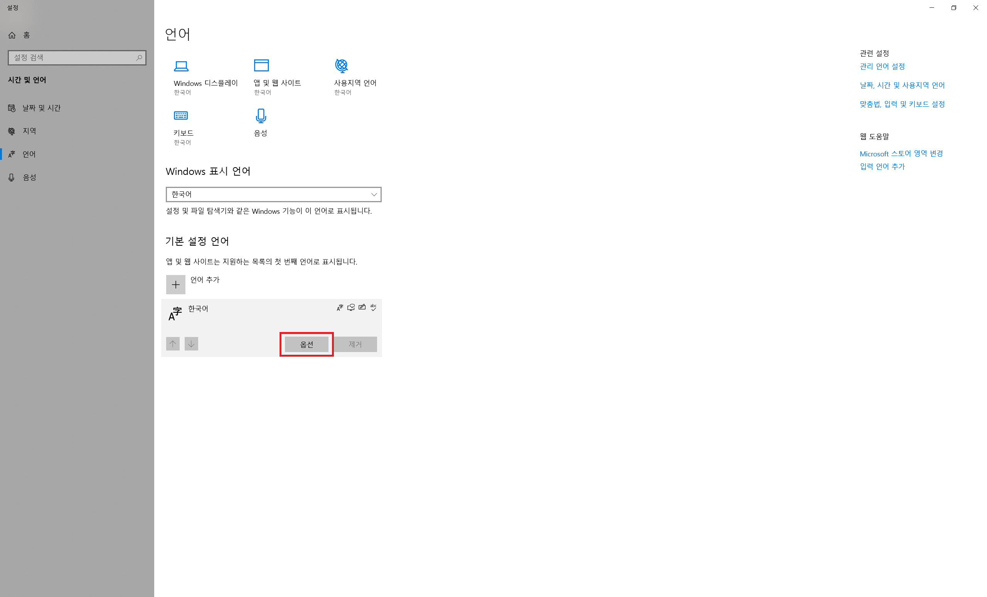Click the 사용지역 언어 globe icon
Viewport: 987px width, 597px height.
341,65
